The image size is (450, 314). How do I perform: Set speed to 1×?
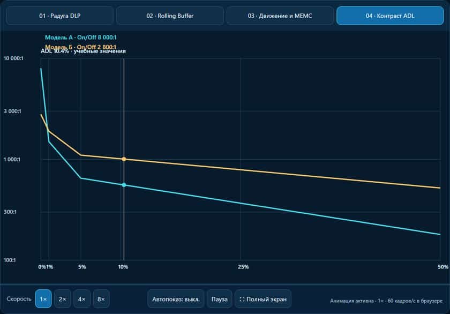(x=43, y=299)
